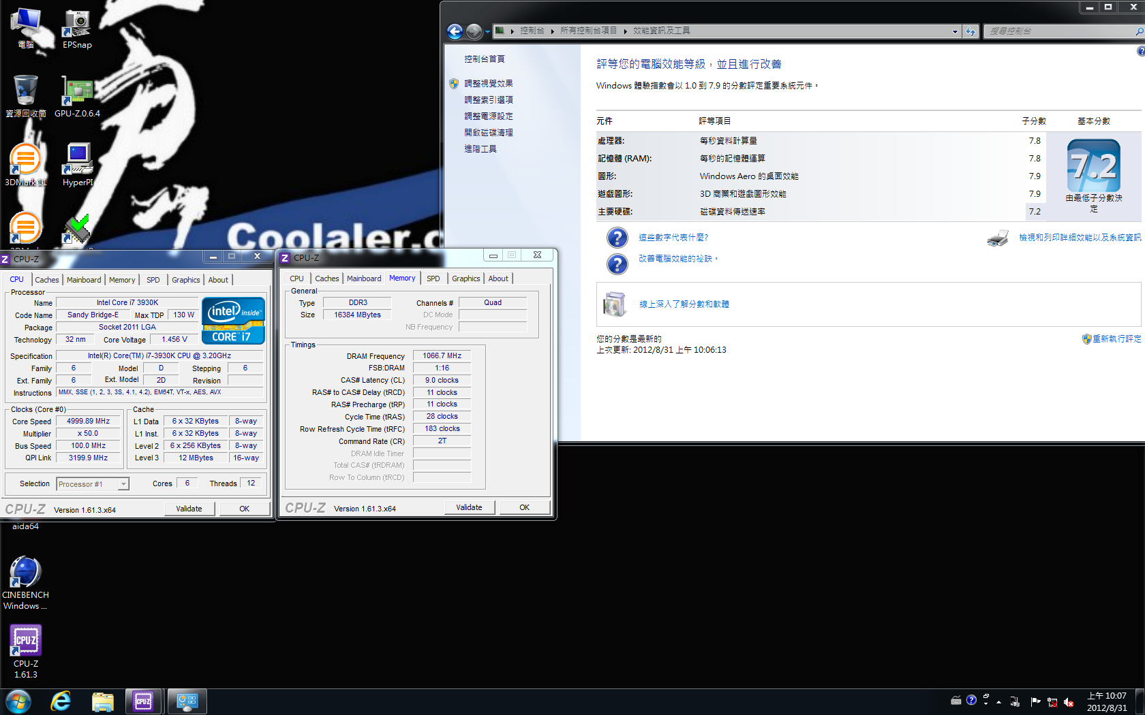Select the CPU-Z taskbar button

[x=144, y=701]
